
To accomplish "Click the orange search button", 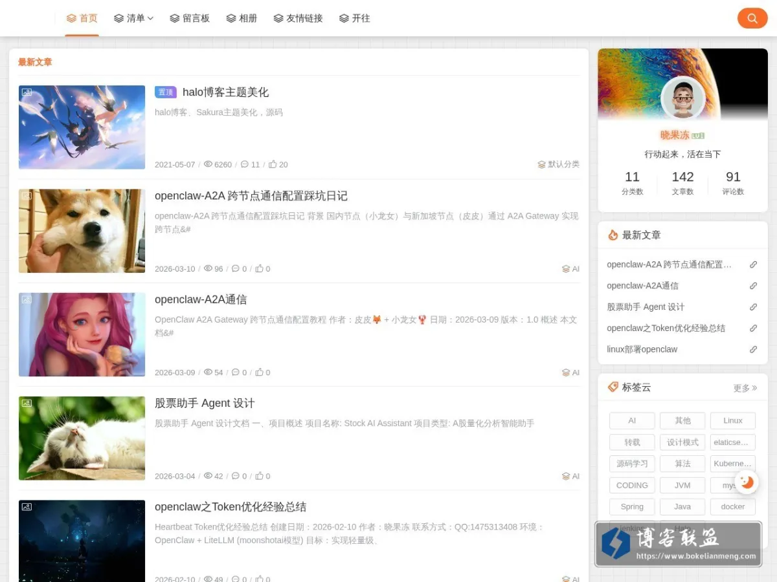I will pyautogui.click(x=752, y=18).
